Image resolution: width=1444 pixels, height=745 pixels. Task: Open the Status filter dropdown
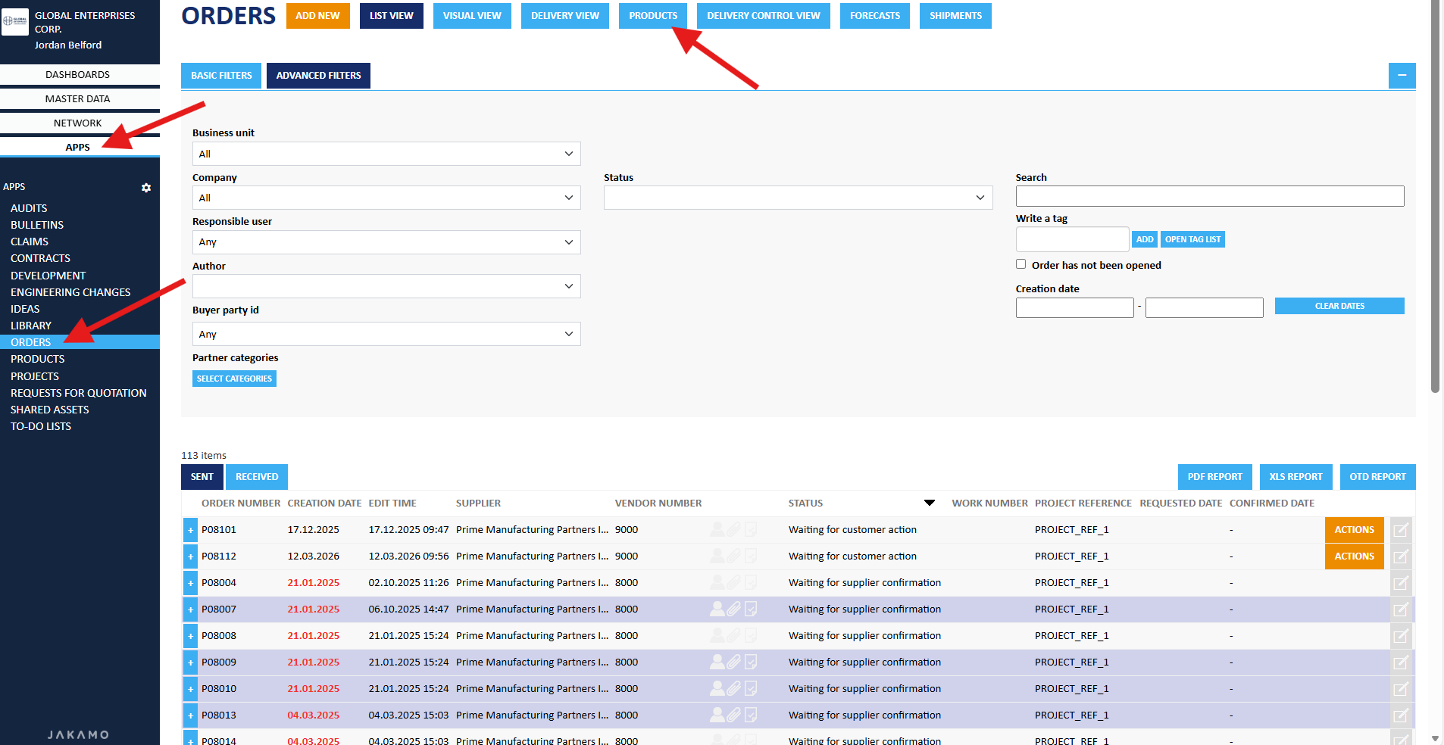coord(798,198)
